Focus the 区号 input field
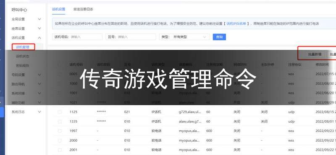 click(x=131, y=37)
